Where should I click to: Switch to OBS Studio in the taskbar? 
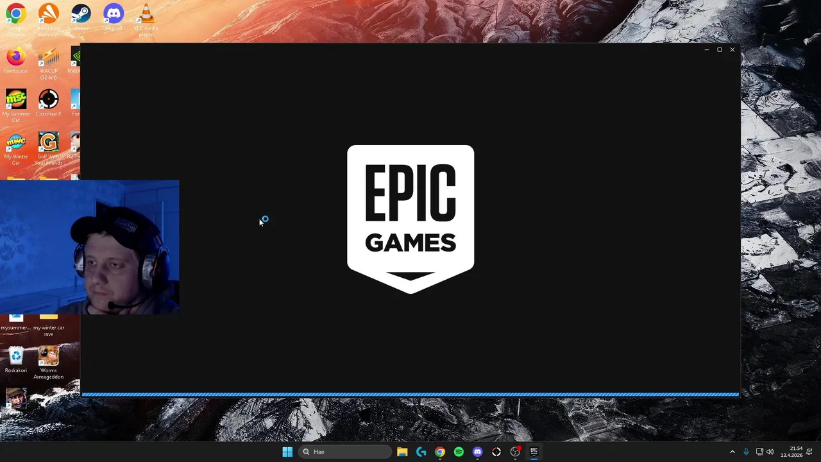click(x=515, y=452)
